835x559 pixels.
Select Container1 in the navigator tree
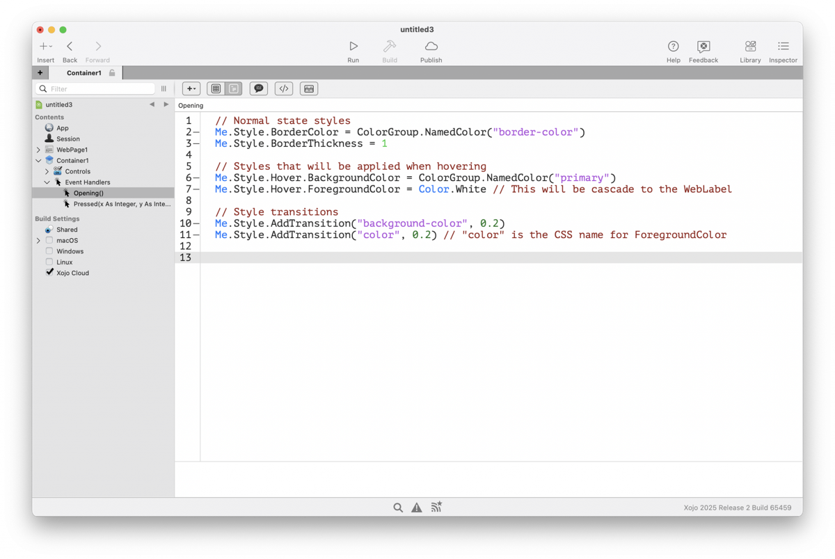(x=72, y=160)
